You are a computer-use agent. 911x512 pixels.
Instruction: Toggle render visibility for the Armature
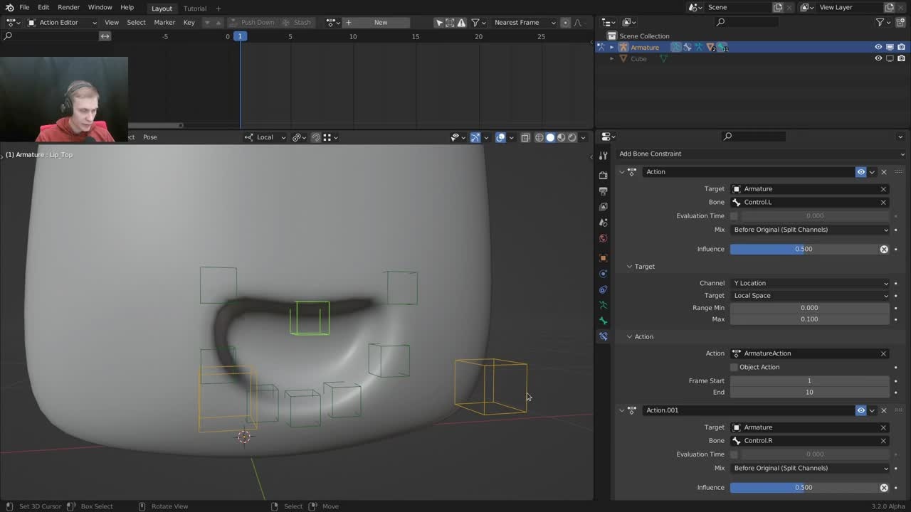point(901,47)
